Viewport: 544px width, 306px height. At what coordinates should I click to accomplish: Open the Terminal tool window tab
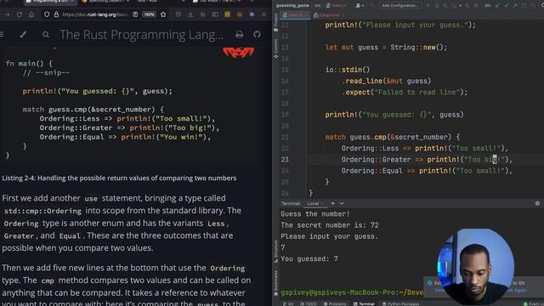pyautogui.click(x=364, y=303)
